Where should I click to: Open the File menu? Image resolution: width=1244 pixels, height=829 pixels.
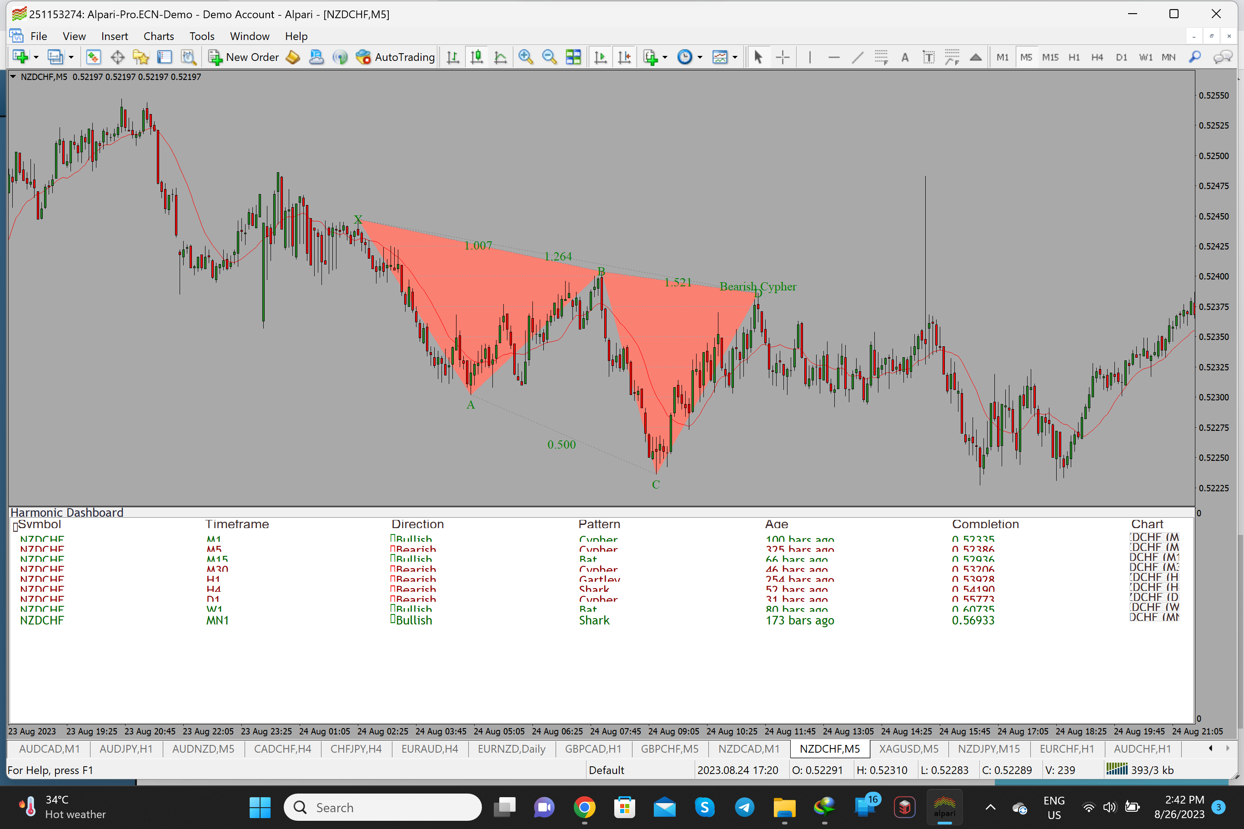click(39, 36)
